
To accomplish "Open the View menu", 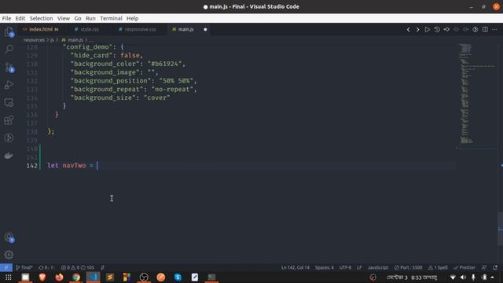I will (x=64, y=18).
